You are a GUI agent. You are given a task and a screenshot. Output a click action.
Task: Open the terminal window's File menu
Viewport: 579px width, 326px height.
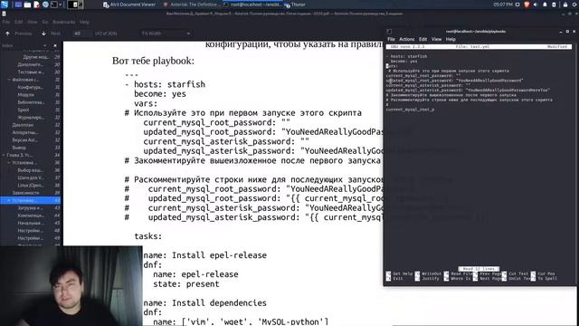[x=391, y=39]
